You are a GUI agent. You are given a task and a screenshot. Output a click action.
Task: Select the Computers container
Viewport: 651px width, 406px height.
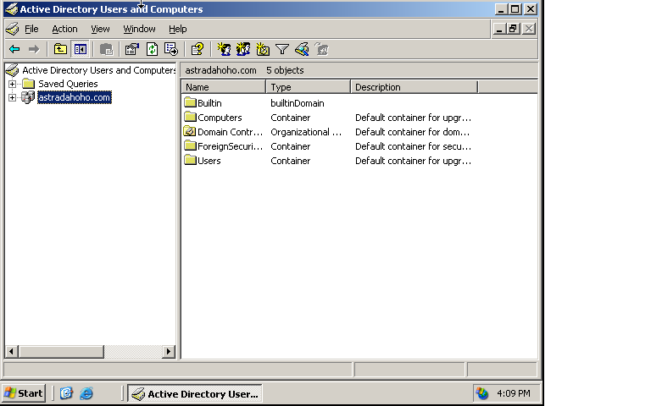(220, 118)
